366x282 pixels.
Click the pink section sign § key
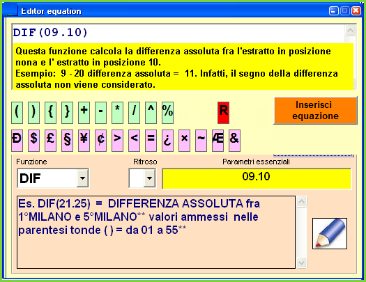click(x=67, y=141)
